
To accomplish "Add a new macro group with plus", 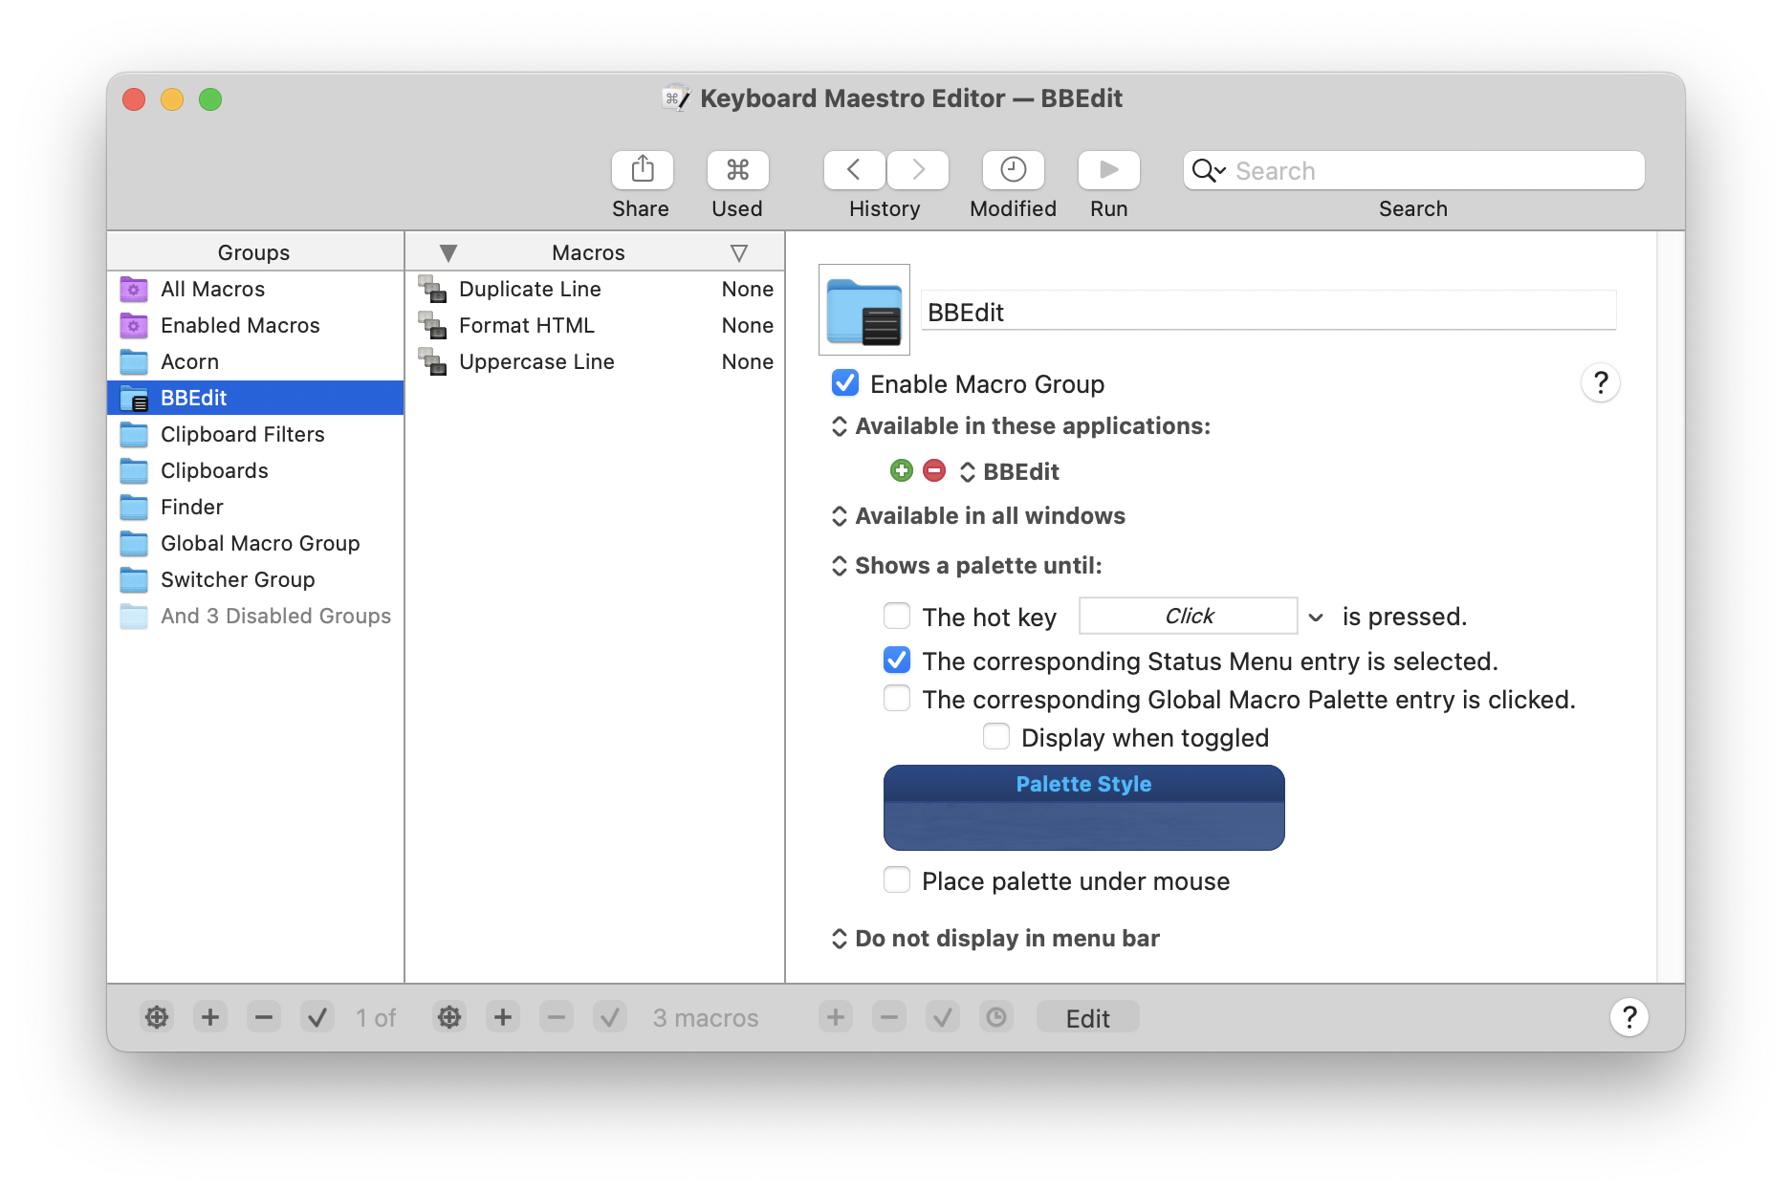I will [210, 1017].
